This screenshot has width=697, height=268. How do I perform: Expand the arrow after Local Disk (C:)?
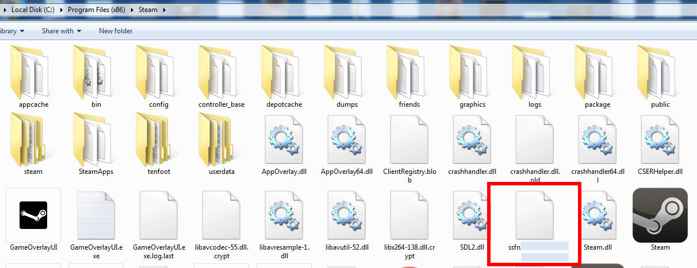[61, 10]
